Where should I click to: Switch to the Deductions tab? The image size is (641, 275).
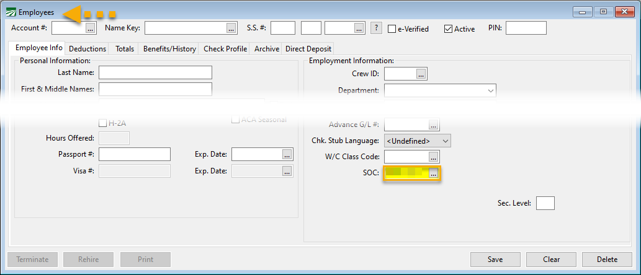pyautogui.click(x=87, y=49)
